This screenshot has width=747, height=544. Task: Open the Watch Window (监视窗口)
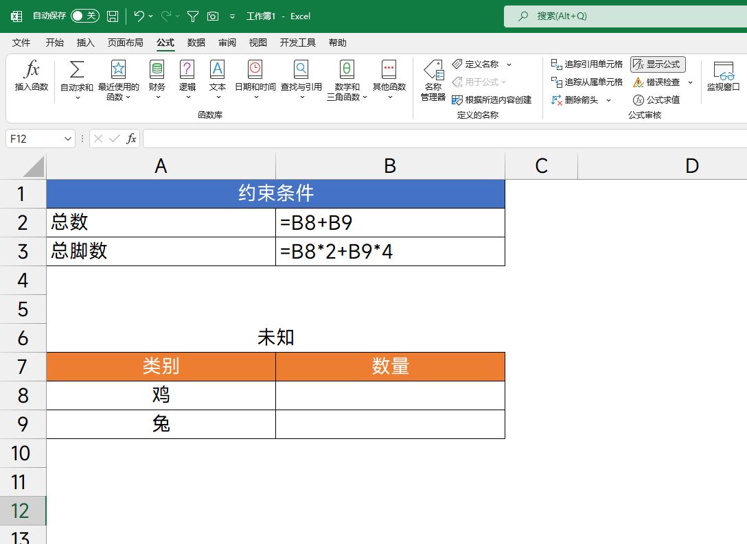click(723, 76)
